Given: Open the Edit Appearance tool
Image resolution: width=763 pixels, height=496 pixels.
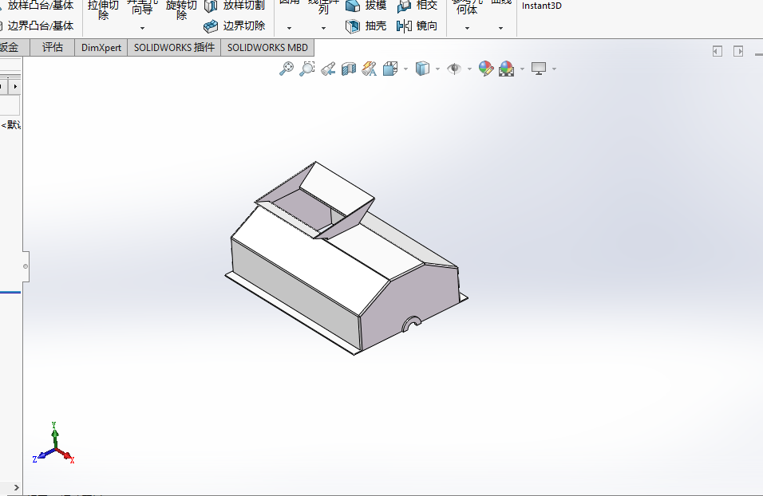Looking at the screenshot, I should [485, 69].
